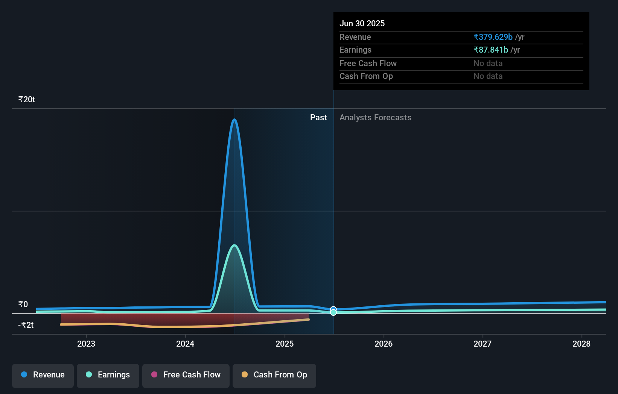
Task: Click the Revenue data point at Jun 2025
Action: coord(333,309)
